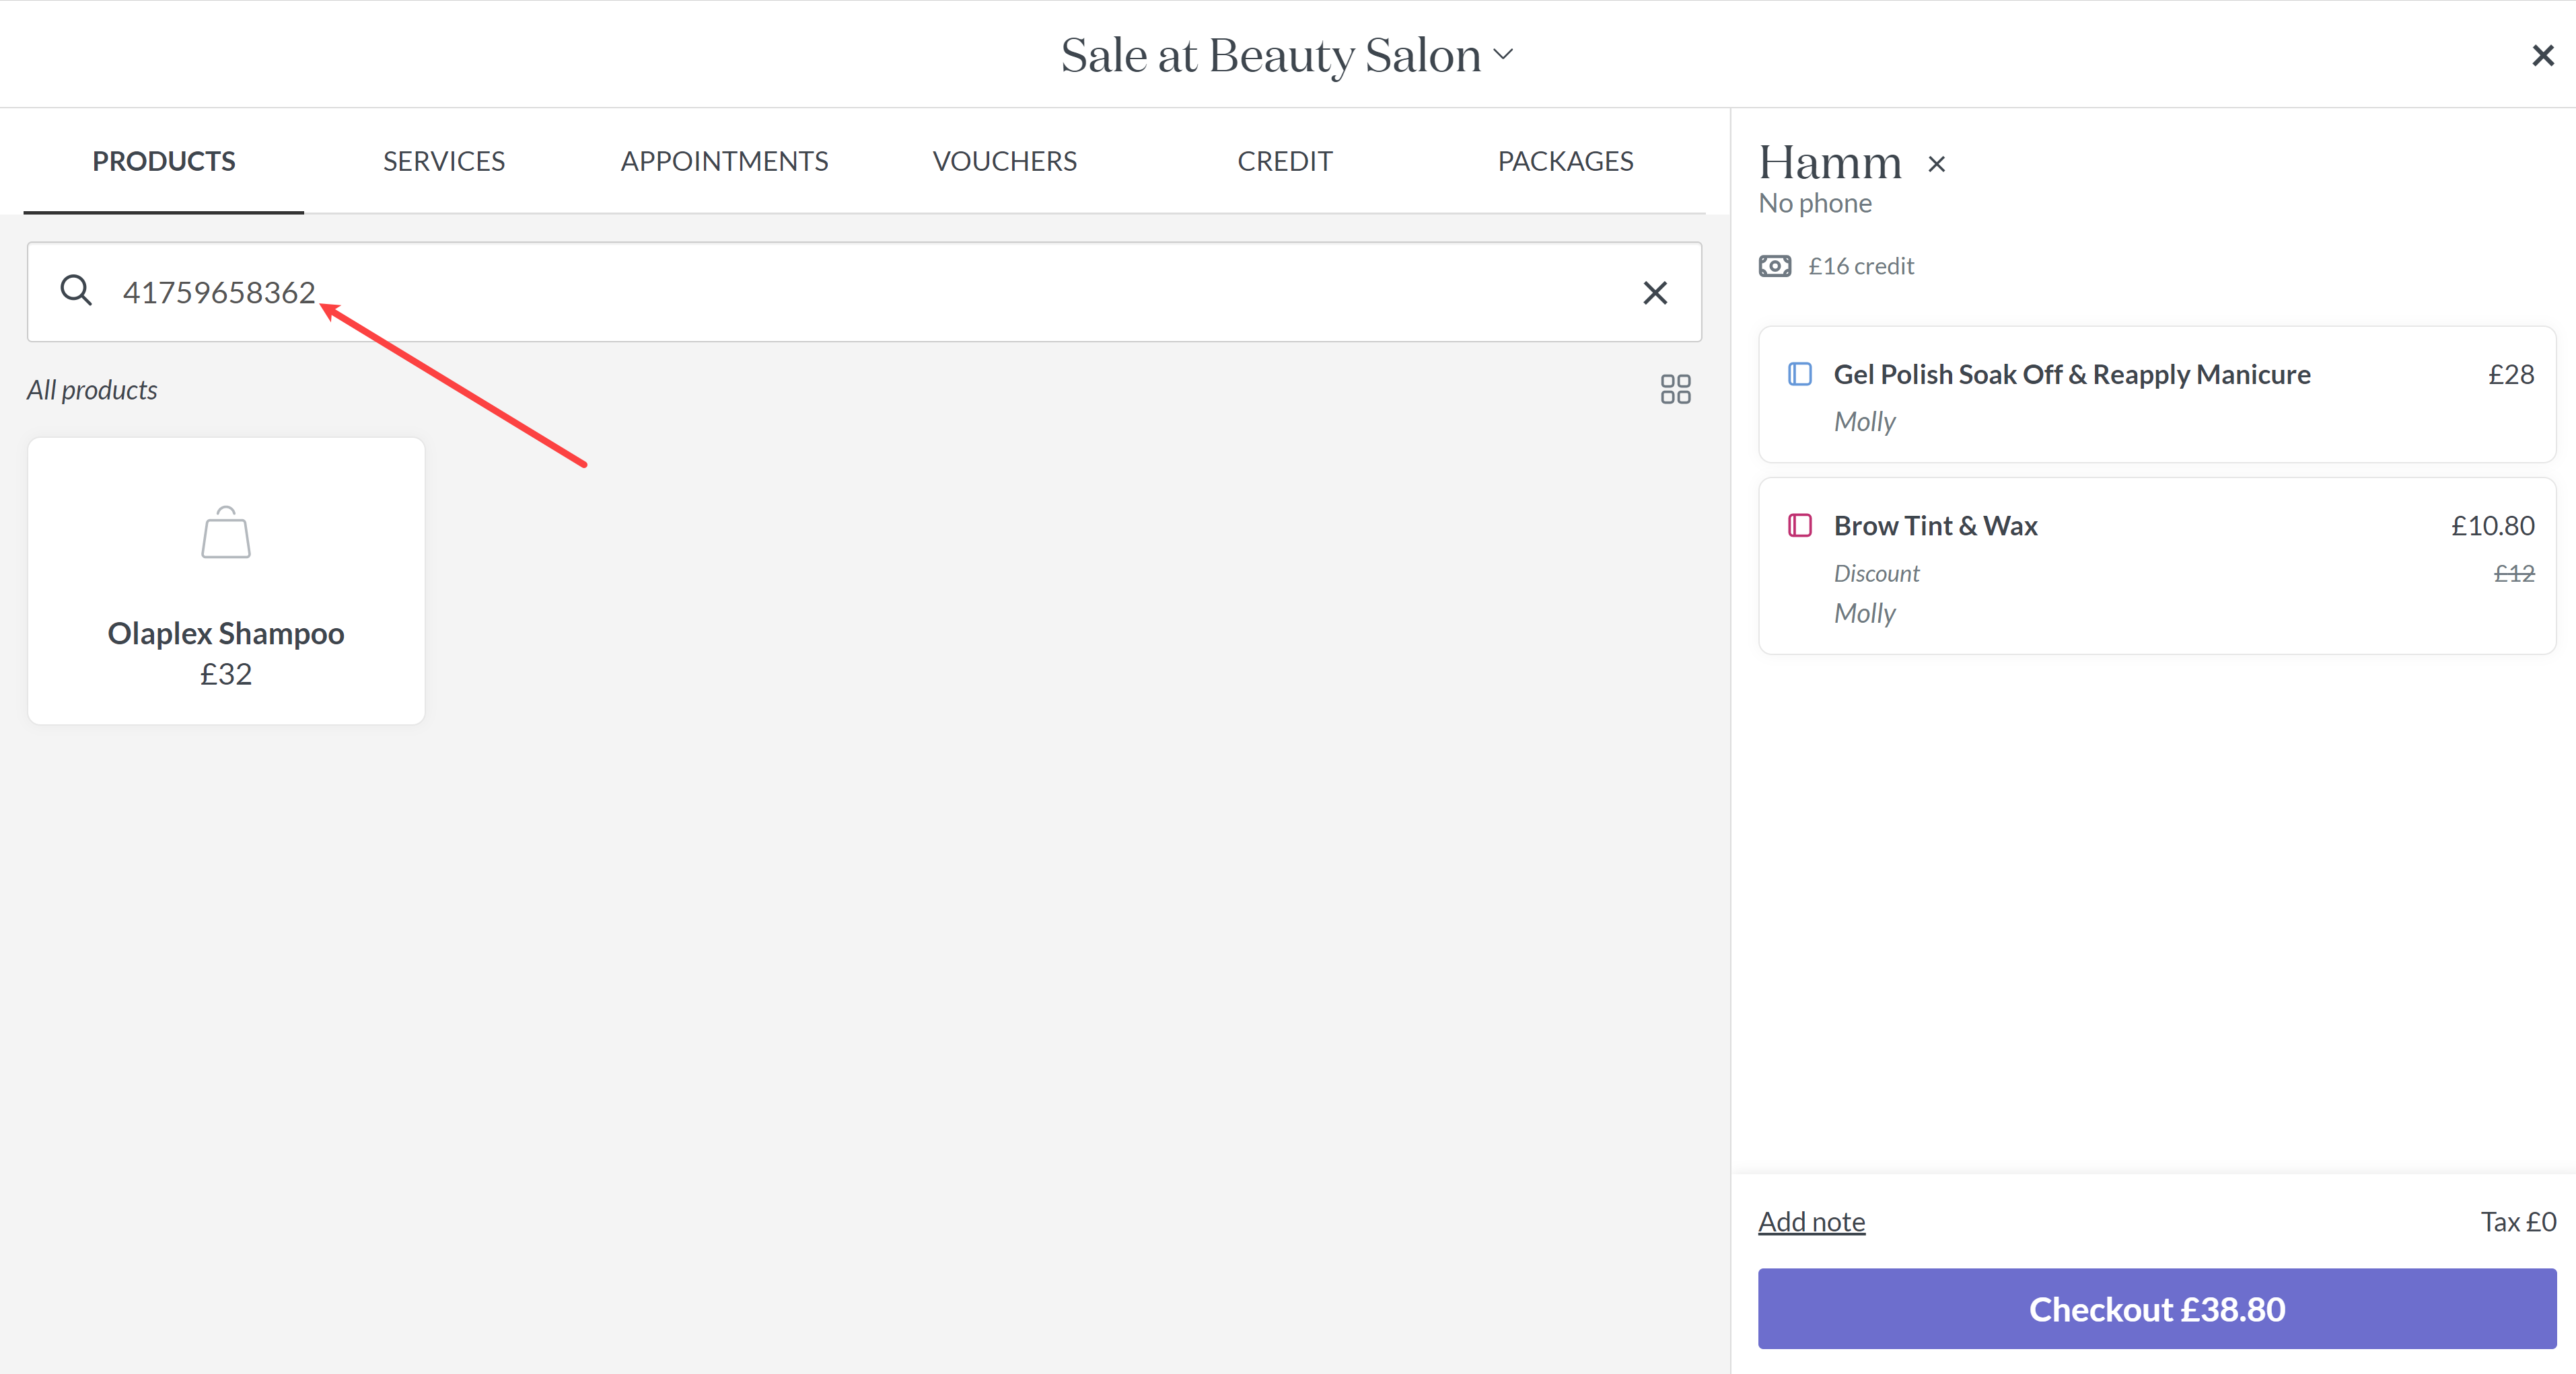Viewport: 2576px width, 1374px height.
Task: Click the £16 credit cash icon
Action: click(1775, 266)
